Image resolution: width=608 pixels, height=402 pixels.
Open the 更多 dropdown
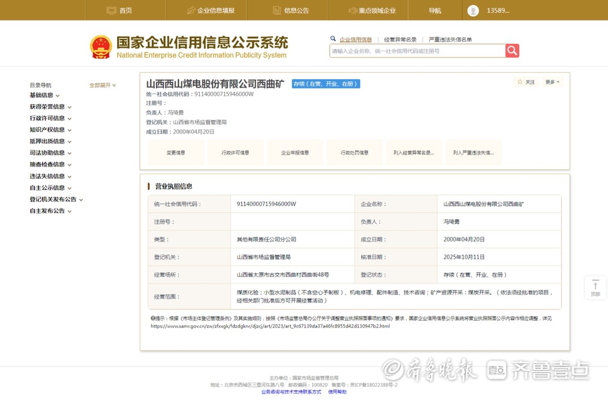point(552,82)
